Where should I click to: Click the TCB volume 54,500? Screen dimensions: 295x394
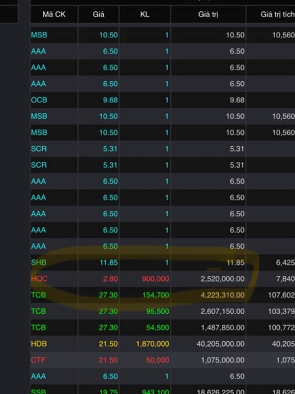pyautogui.click(x=157, y=328)
